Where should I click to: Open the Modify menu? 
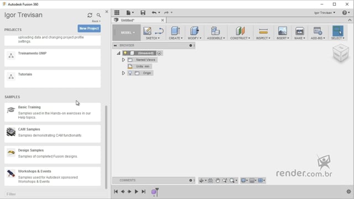[x=194, y=38]
